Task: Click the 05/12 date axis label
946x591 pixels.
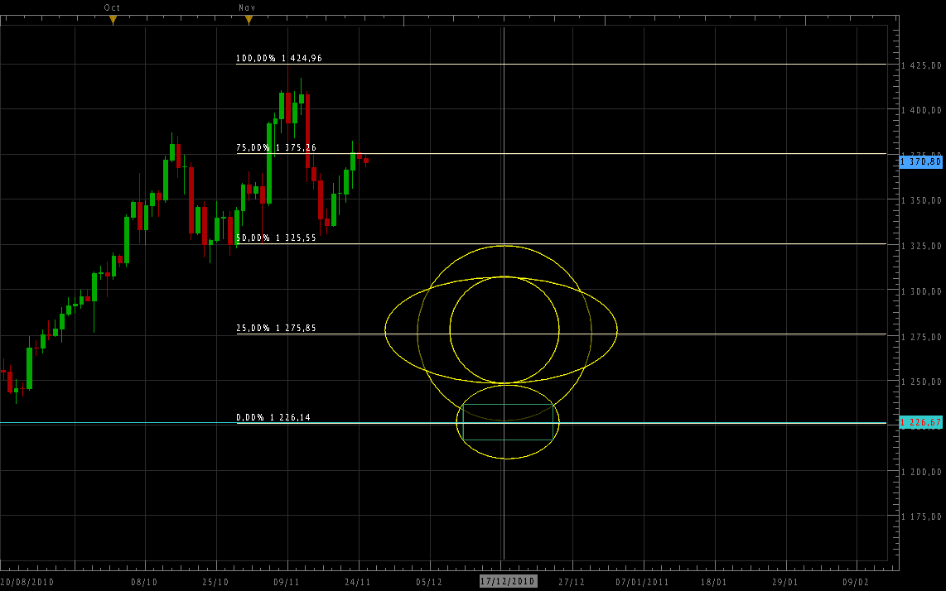Action: point(429,583)
